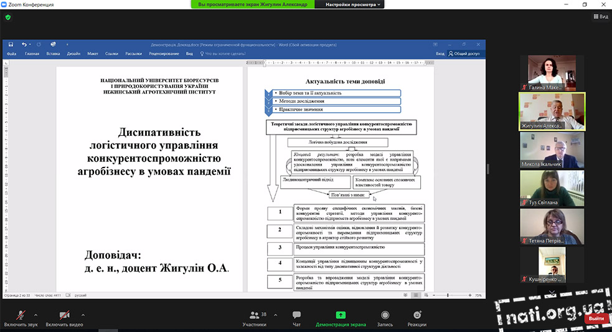
Task: Click the green encryption shield icon
Action: coord(8,17)
